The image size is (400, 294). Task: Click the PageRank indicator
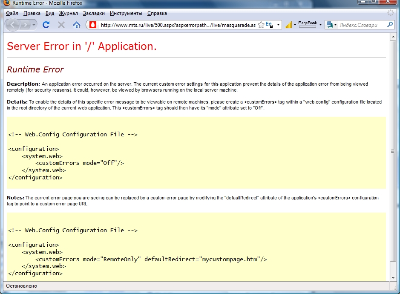point(308,24)
